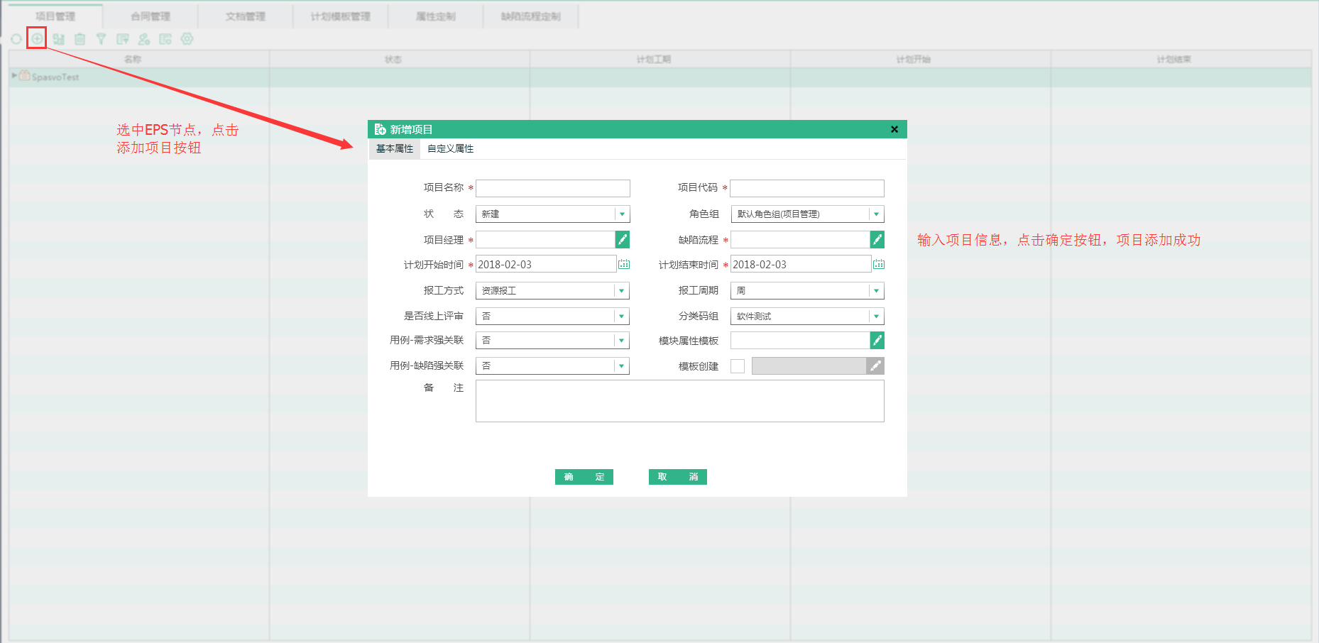Expand the 报工周期 dropdown
The height and width of the screenshot is (643, 1319).
[876, 291]
